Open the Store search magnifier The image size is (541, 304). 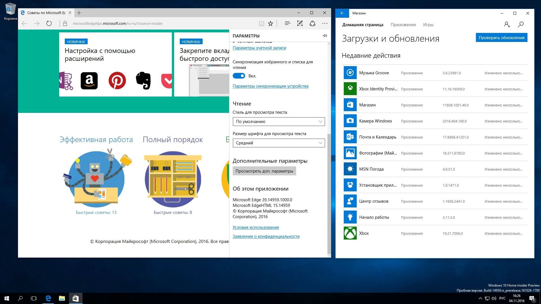click(521, 25)
